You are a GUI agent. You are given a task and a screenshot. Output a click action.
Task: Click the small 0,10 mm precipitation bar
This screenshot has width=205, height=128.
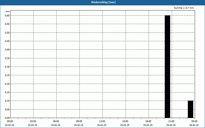(190, 109)
